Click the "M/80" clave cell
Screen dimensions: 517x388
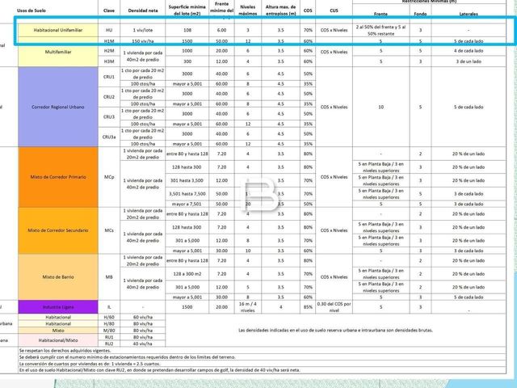tap(109, 331)
